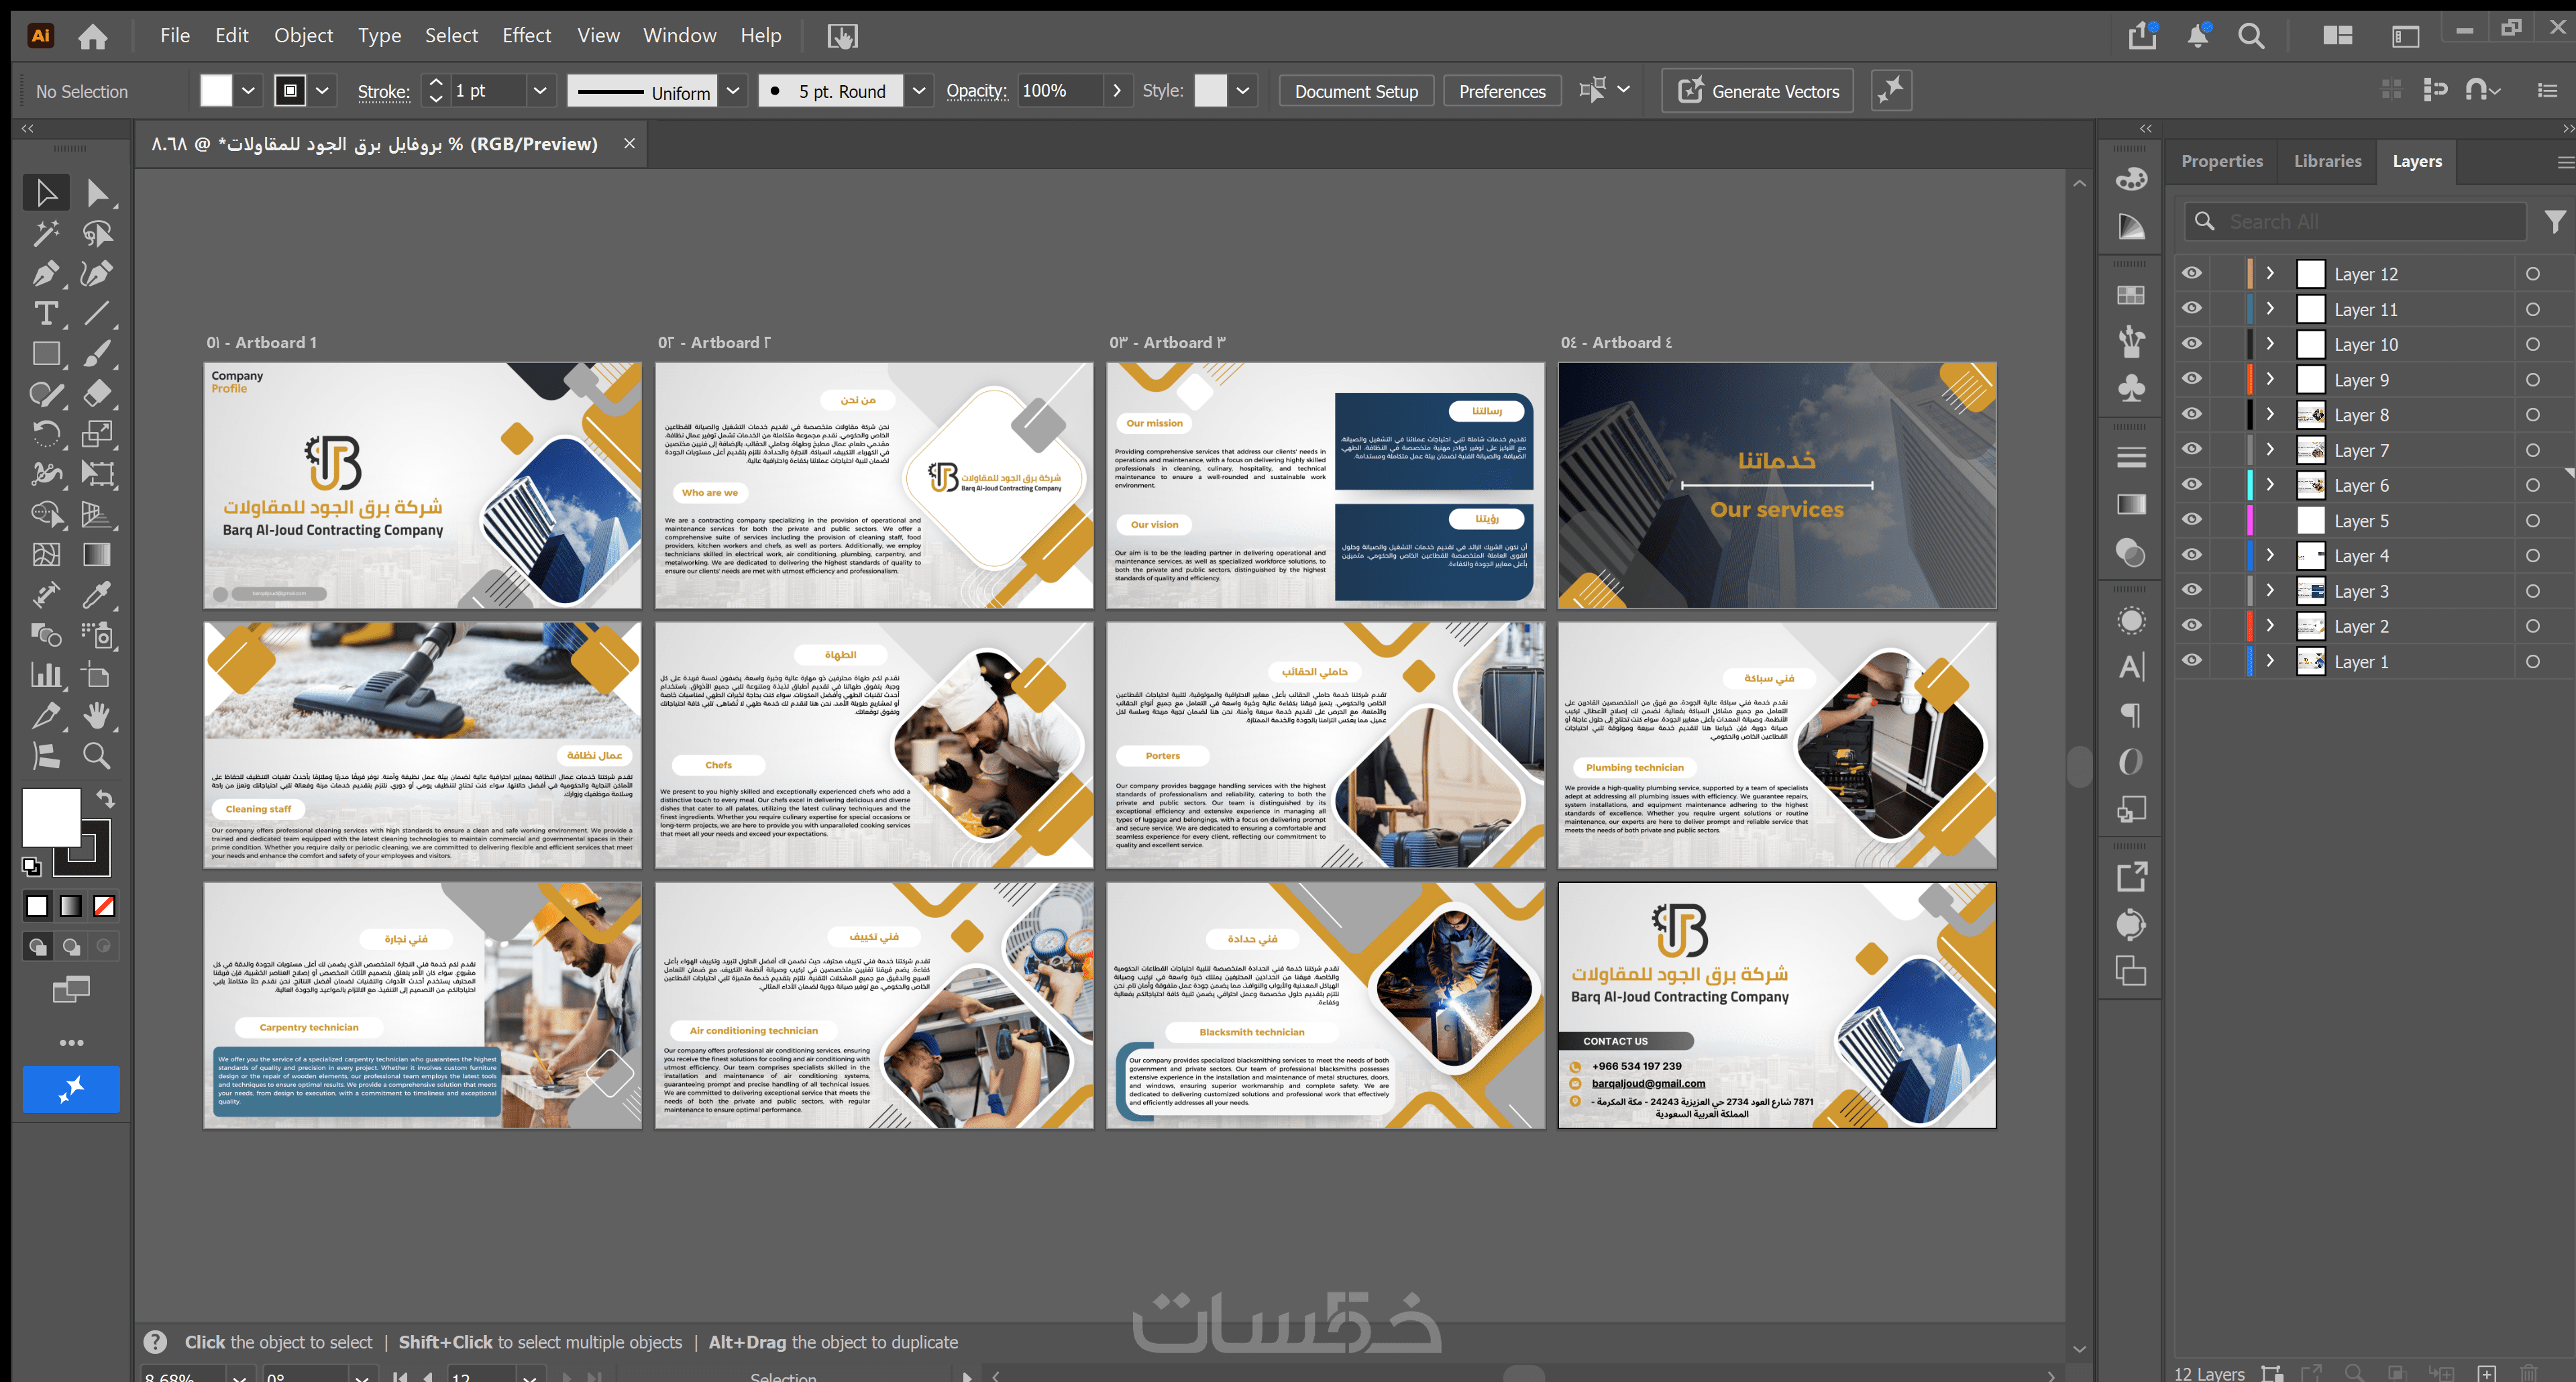
Task: Expand Layer 3 contents
Action: 2270,591
